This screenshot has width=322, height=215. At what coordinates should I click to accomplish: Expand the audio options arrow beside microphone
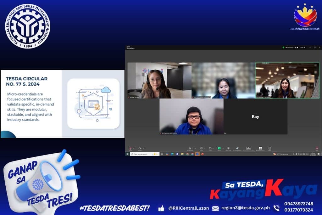click(134, 148)
